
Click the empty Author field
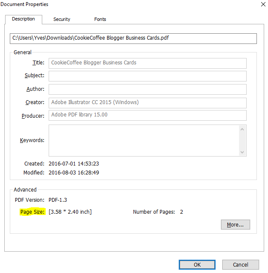point(147,89)
